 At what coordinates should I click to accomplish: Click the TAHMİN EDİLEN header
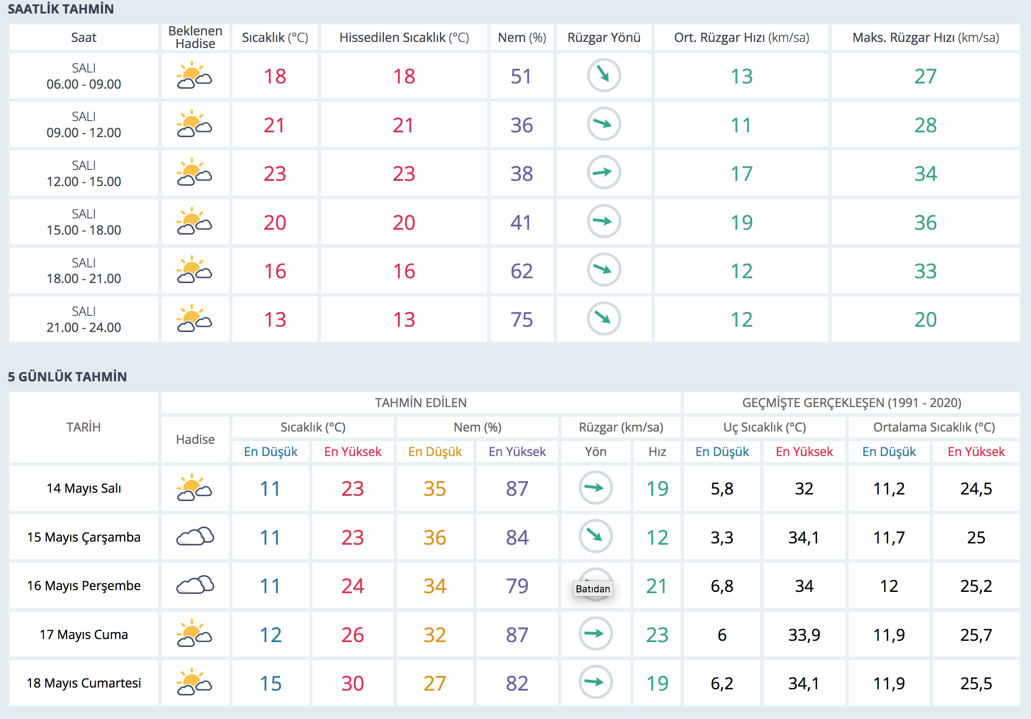click(421, 403)
